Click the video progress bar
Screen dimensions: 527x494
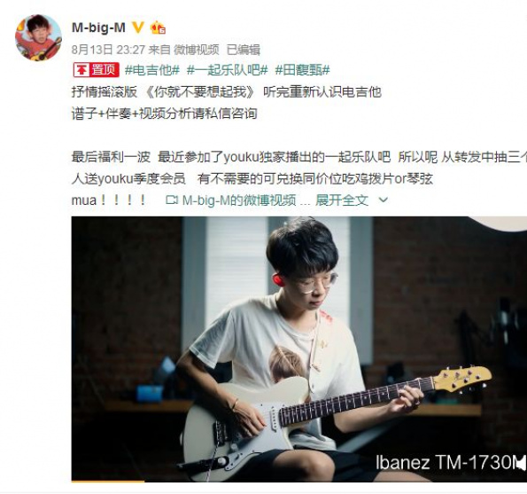coord(299,482)
